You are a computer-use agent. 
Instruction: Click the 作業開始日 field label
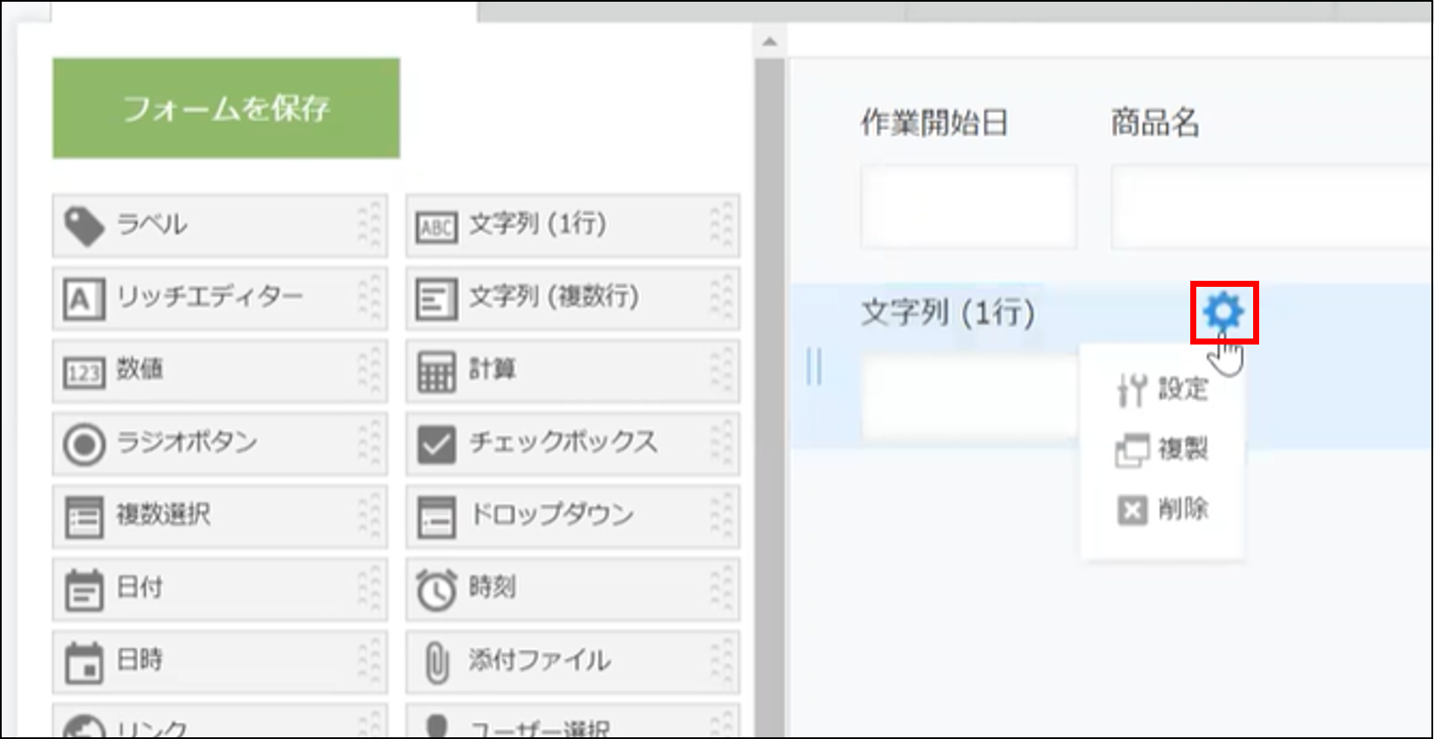934,122
